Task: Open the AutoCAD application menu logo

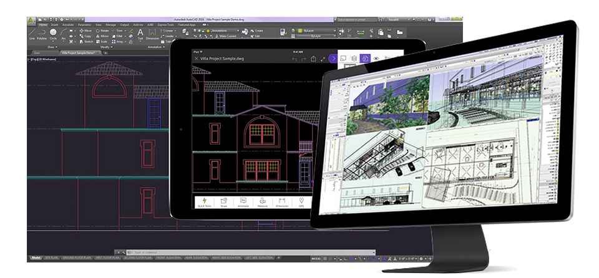Action: pyautogui.click(x=32, y=20)
